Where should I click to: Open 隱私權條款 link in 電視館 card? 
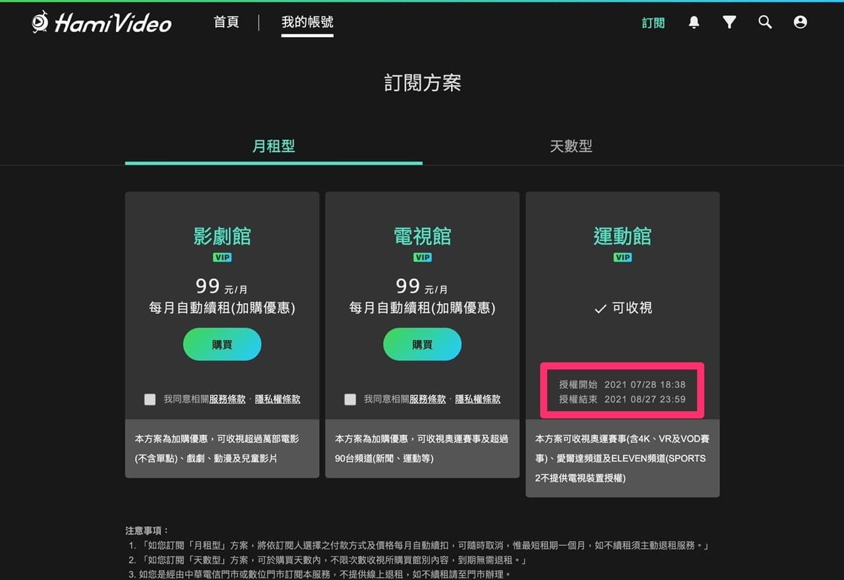tap(477, 399)
